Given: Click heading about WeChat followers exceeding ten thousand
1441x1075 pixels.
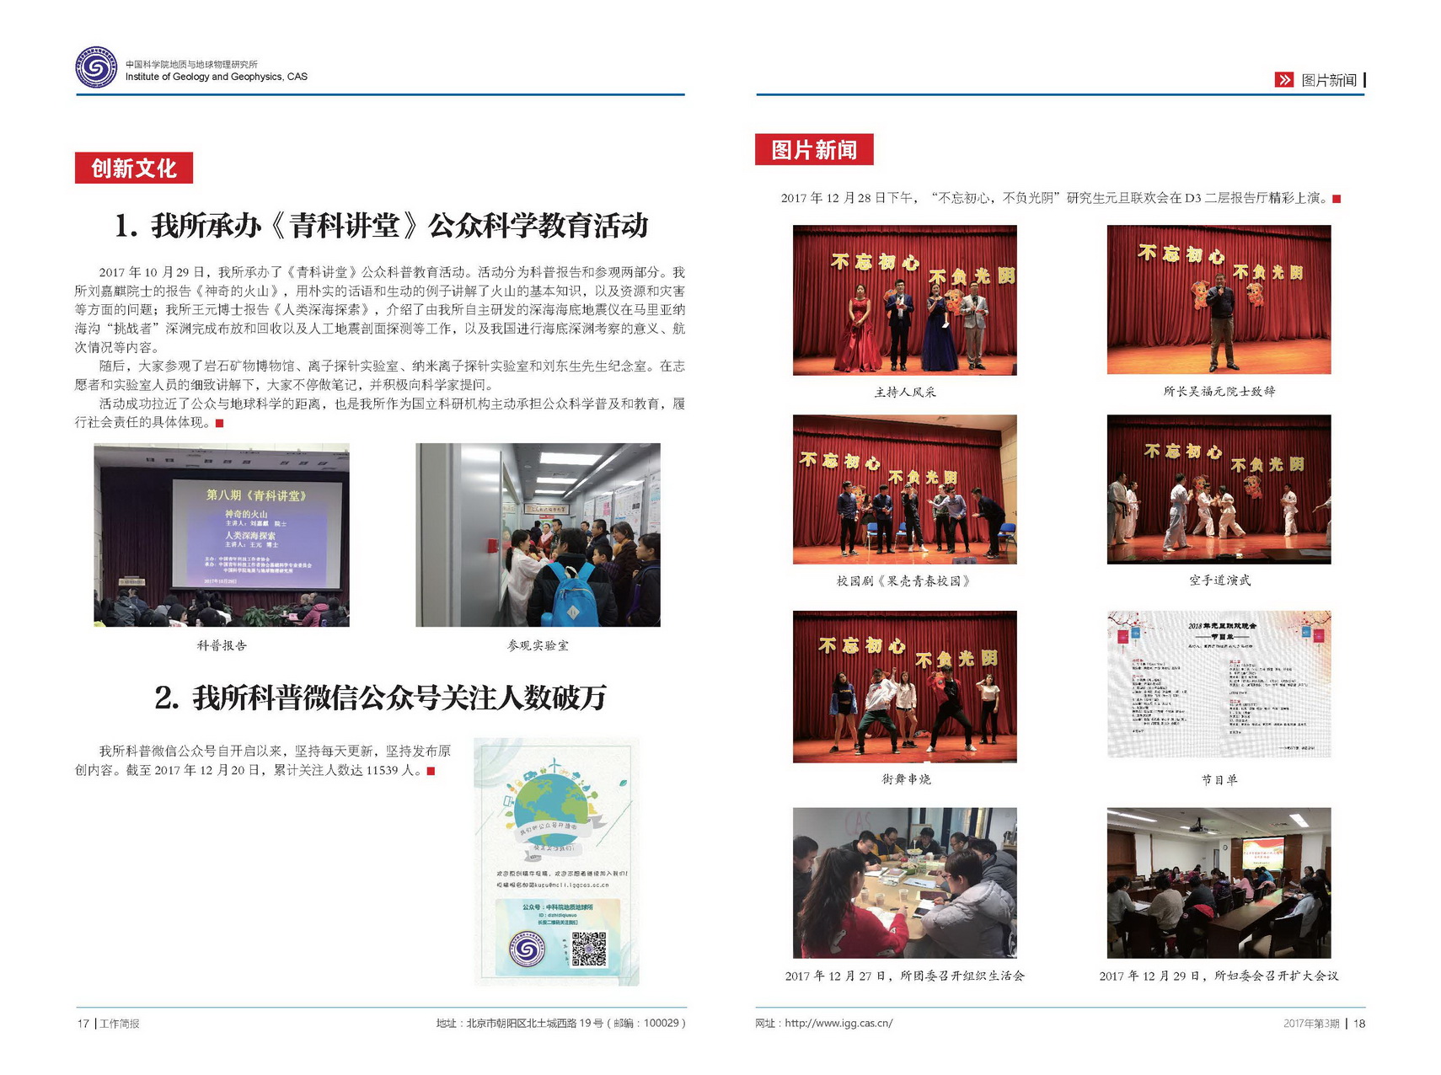Looking at the screenshot, I should 381,698.
